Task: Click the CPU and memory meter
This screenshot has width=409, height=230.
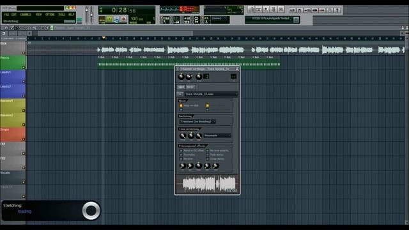Action: [x=224, y=10]
